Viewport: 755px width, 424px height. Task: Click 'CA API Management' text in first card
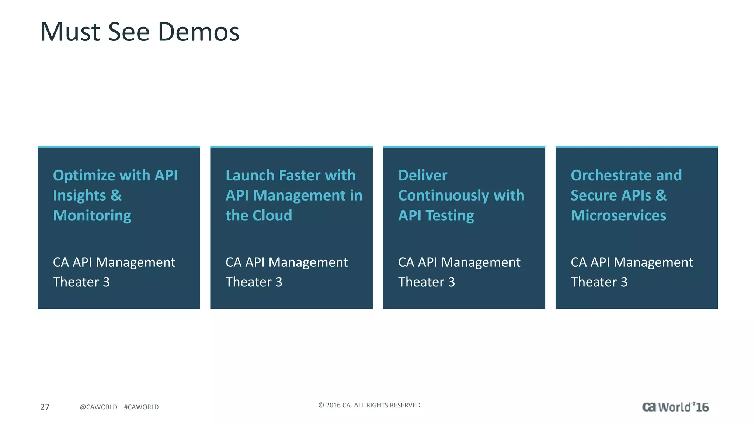click(x=114, y=262)
